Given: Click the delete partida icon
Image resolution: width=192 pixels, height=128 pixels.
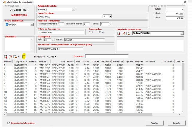Looking at the screenshot, I should coord(15,57).
